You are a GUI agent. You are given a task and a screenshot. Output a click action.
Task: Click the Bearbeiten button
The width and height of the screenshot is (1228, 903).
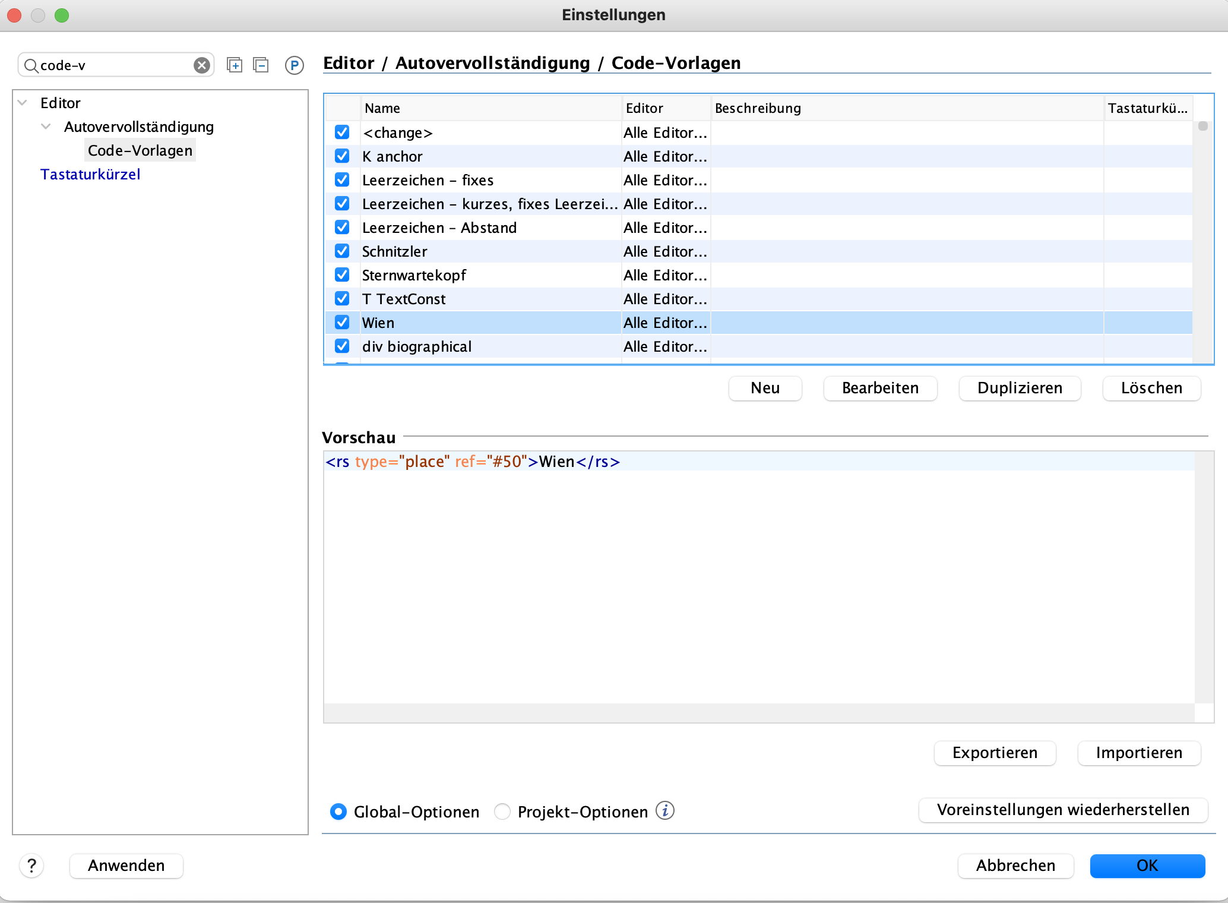[881, 388]
